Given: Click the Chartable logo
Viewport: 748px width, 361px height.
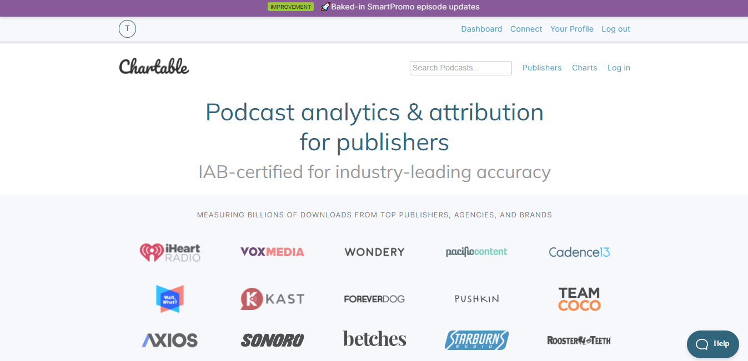Looking at the screenshot, I should (x=154, y=67).
